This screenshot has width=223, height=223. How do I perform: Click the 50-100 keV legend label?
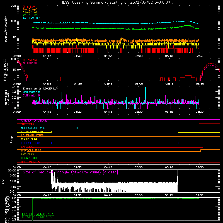(x=31, y=18)
